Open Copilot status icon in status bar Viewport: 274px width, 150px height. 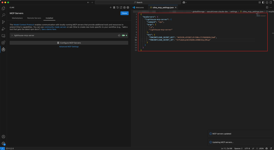[x=266, y=148]
